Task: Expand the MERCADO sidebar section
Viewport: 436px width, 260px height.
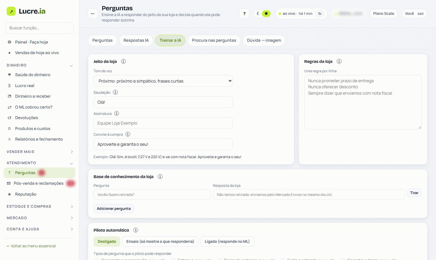Action: click(x=40, y=218)
